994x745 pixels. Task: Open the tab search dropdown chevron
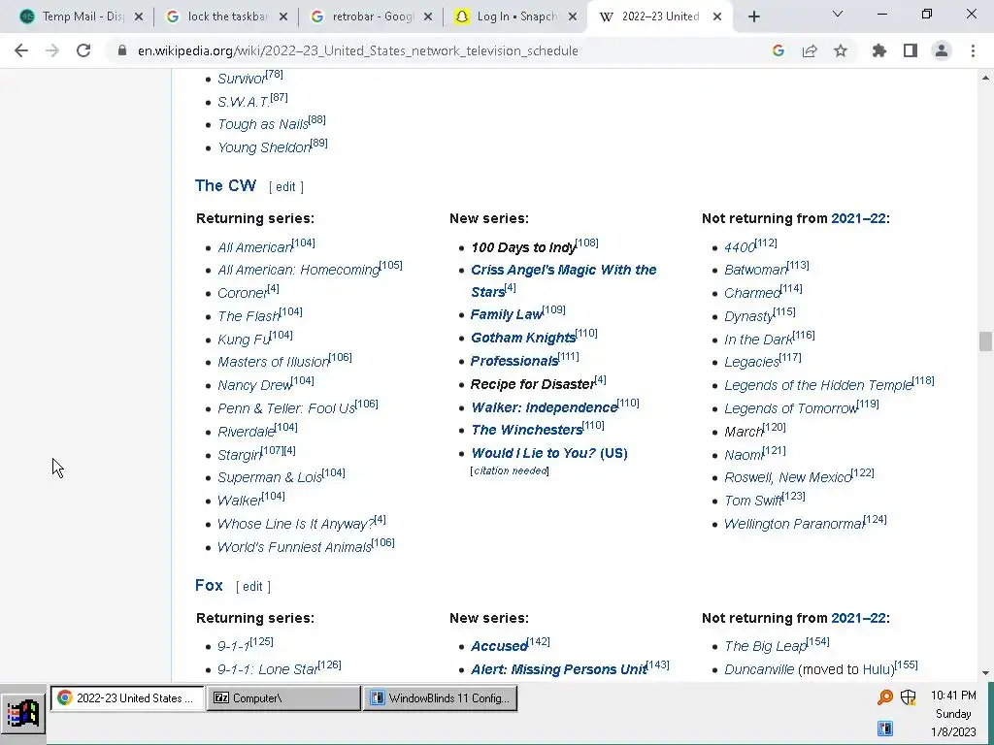click(838, 14)
